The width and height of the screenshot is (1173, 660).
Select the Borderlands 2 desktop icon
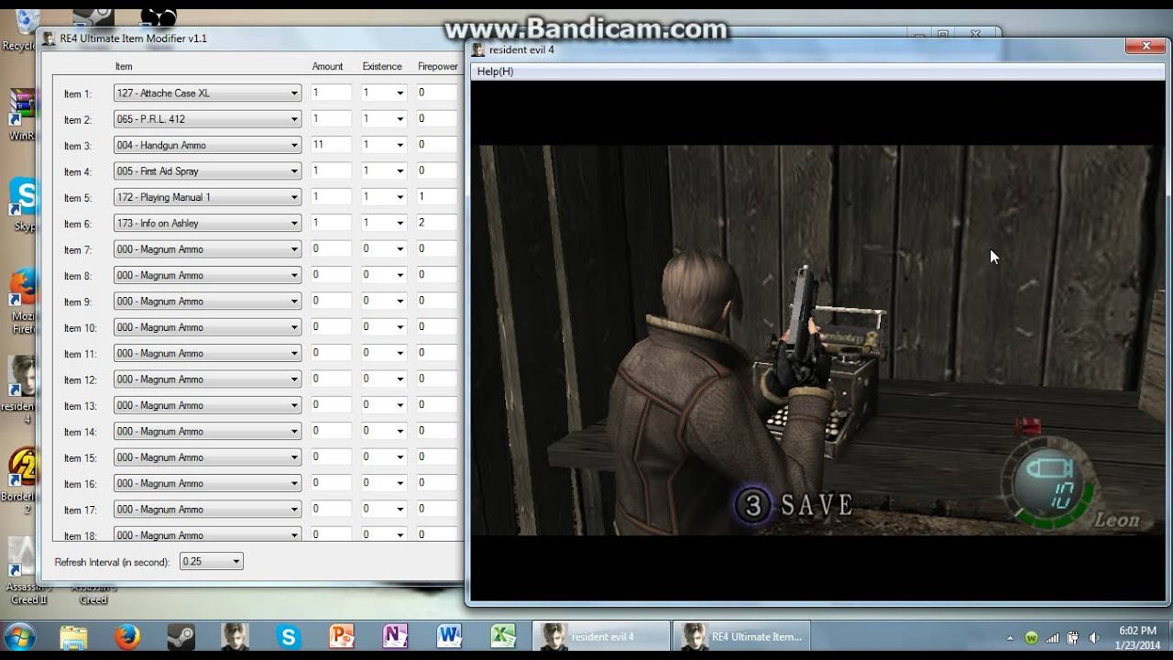click(x=20, y=479)
